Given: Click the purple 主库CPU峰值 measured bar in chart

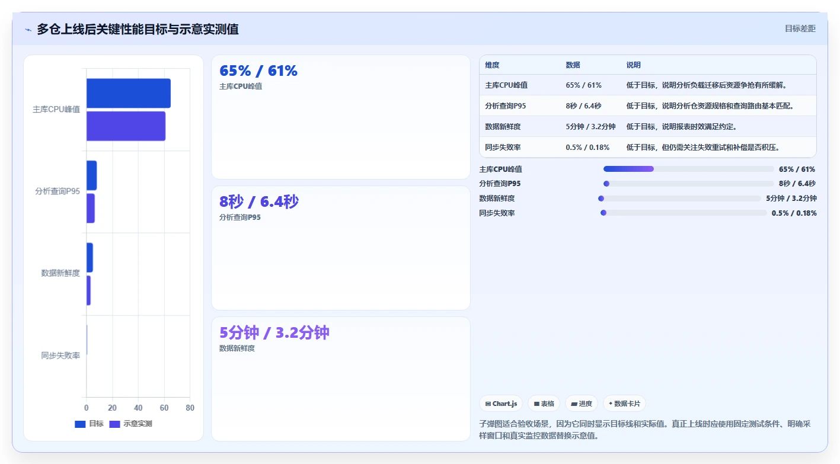Looking at the screenshot, I should pyautogui.click(x=126, y=126).
